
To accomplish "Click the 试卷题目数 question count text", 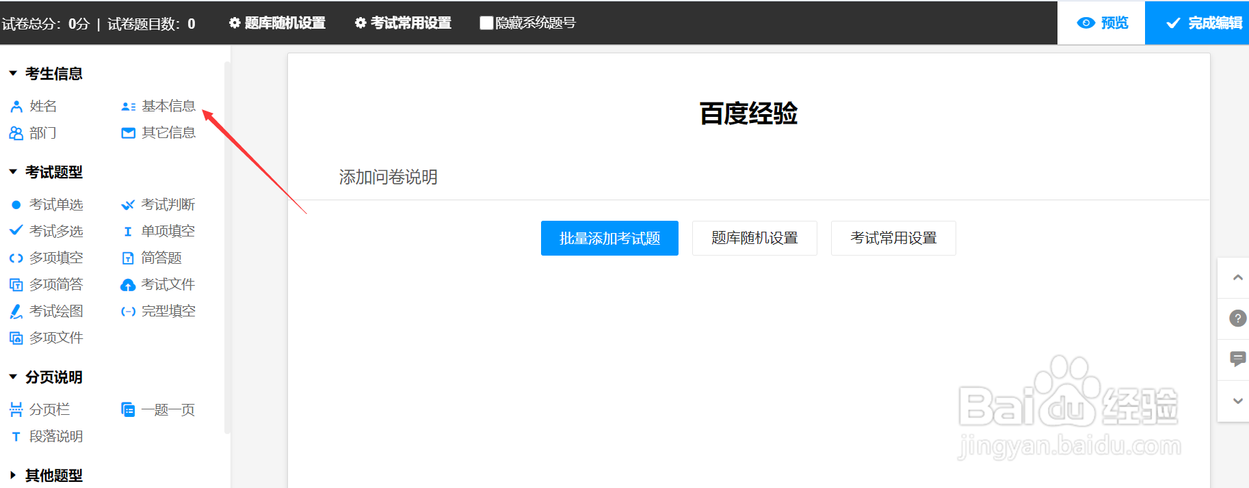I will [151, 24].
